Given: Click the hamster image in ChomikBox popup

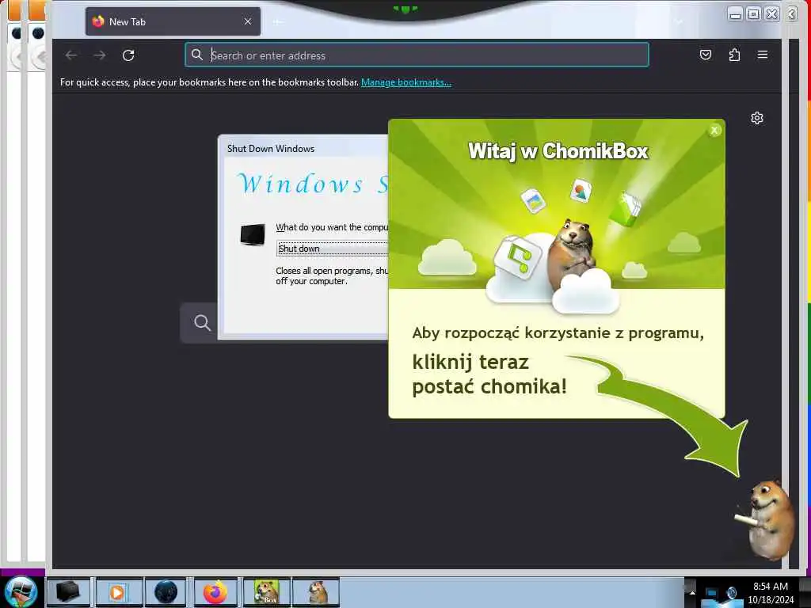Looking at the screenshot, I should coord(572,253).
